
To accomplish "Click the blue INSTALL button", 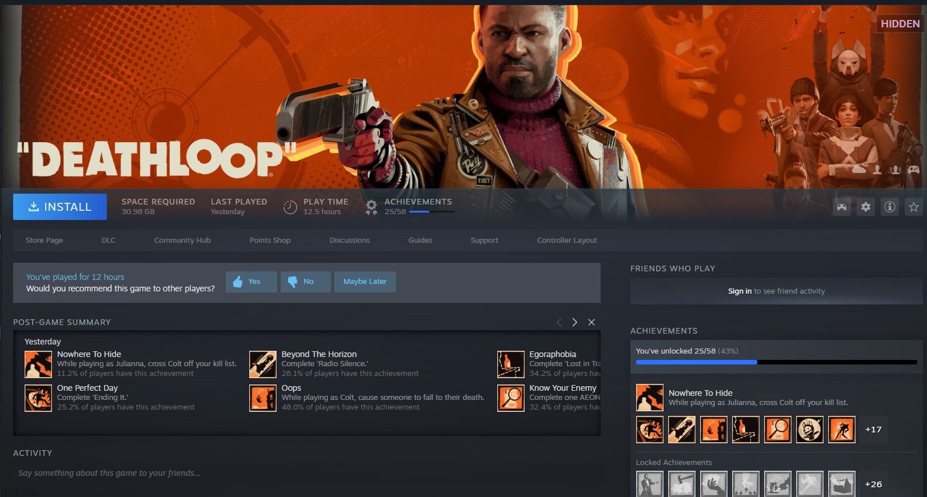I will [60, 207].
